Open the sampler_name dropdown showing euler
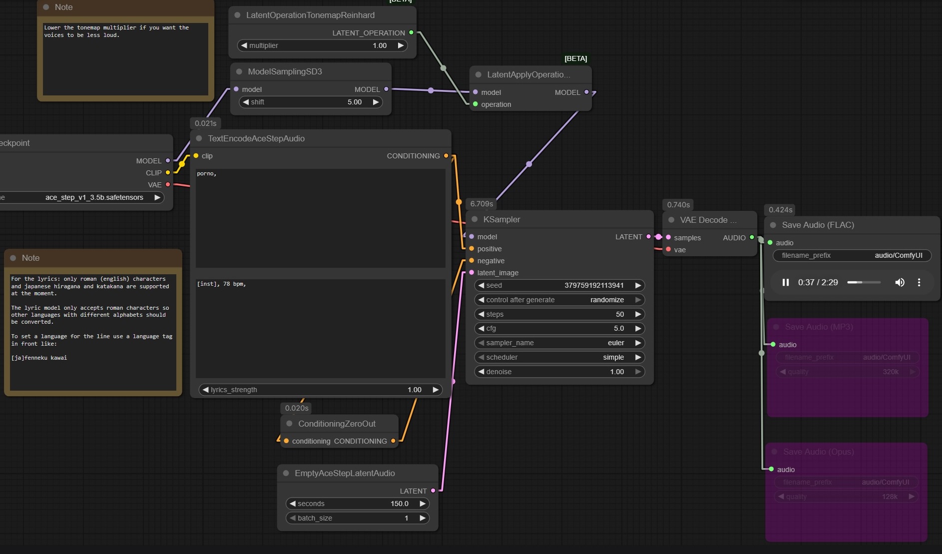The width and height of the screenshot is (942, 554). (x=559, y=343)
